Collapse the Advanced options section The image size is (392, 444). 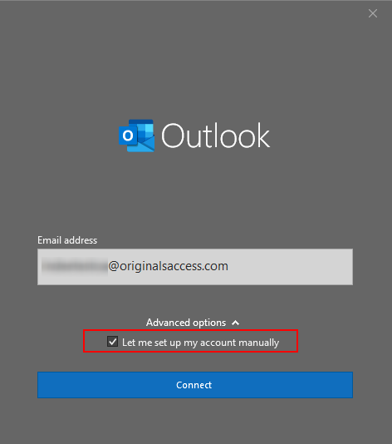pyautogui.click(x=193, y=323)
